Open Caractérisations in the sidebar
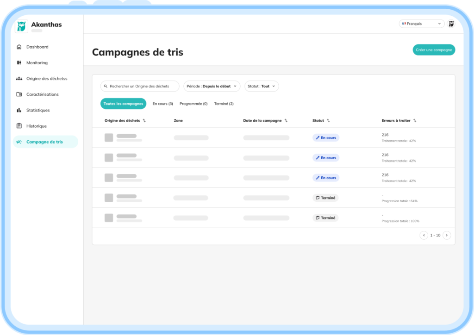 coord(45,94)
